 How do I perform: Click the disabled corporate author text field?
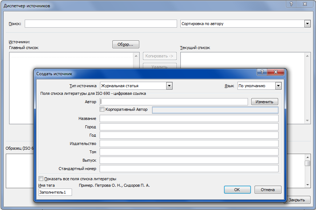(x=215, y=110)
